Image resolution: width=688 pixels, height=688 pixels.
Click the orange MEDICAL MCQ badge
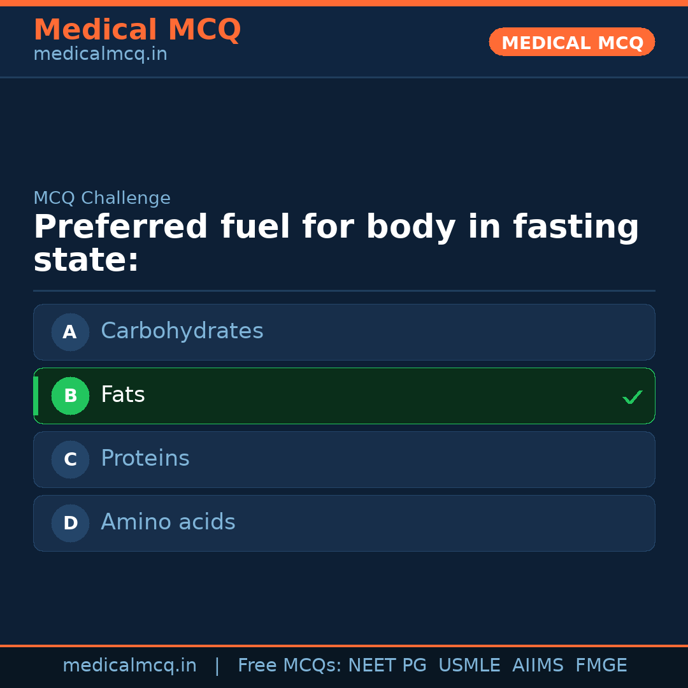[571, 42]
